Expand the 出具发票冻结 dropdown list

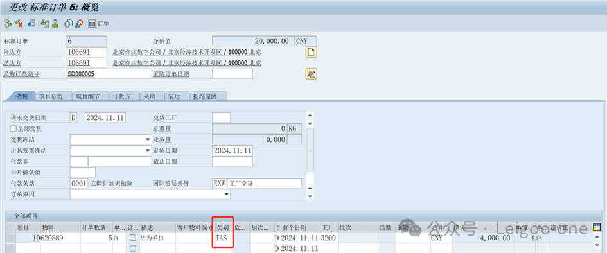pyautogui.click(x=110, y=150)
